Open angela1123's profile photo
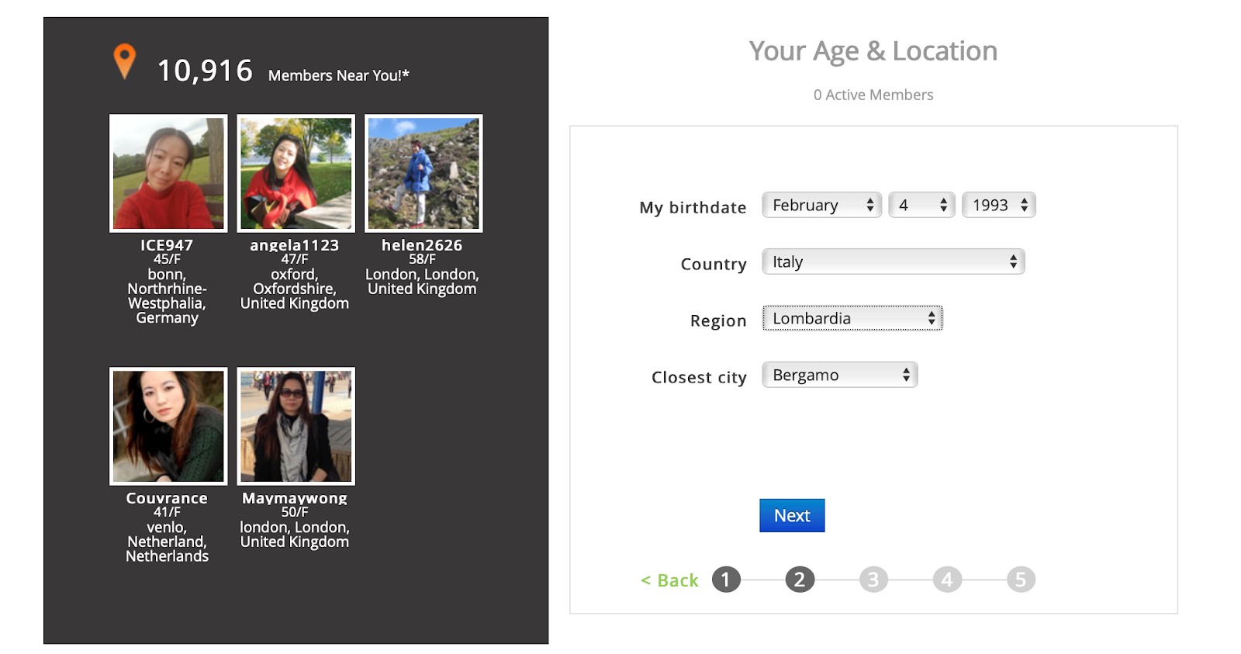The height and width of the screenshot is (654, 1241). (x=296, y=173)
